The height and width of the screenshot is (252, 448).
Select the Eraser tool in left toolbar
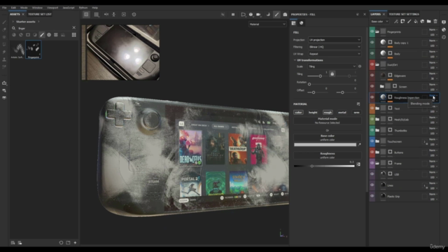tap(4, 29)
